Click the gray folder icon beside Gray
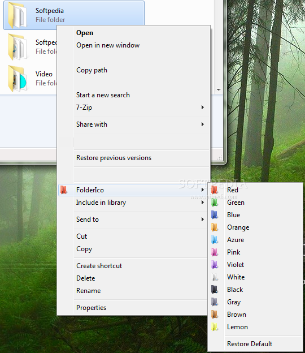305x353 pixels. [215, 302]
